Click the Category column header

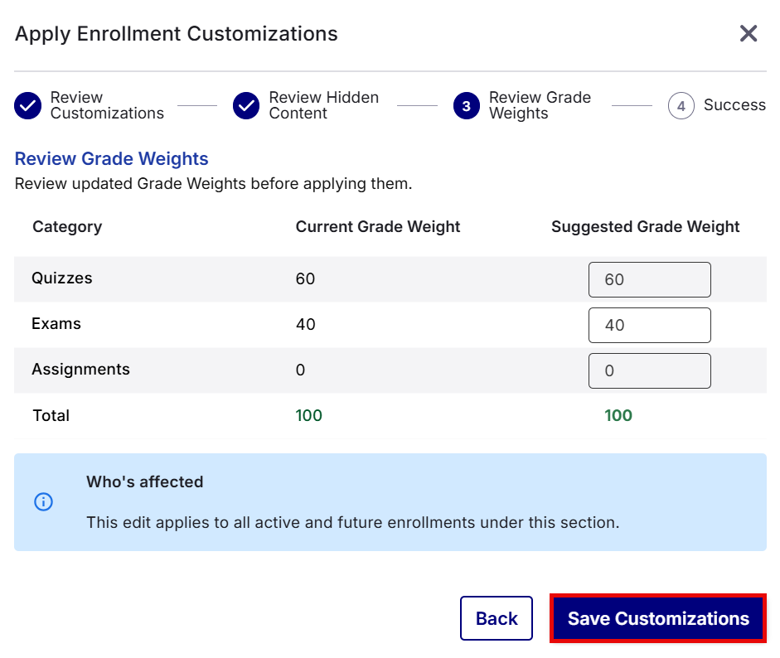click(x=67, y=227)
